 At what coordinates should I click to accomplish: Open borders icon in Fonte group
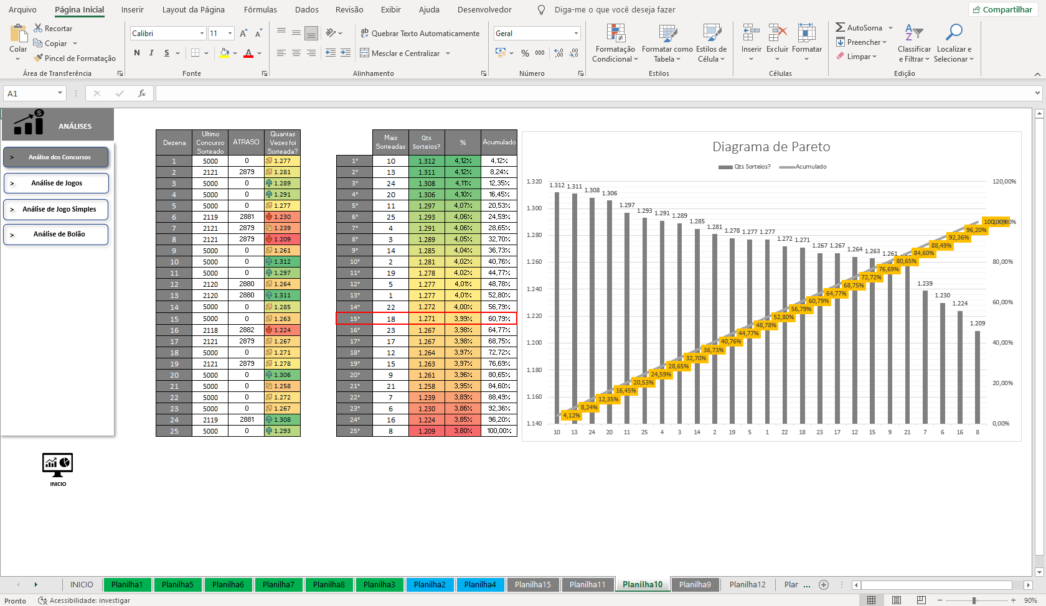pos(195,53)
